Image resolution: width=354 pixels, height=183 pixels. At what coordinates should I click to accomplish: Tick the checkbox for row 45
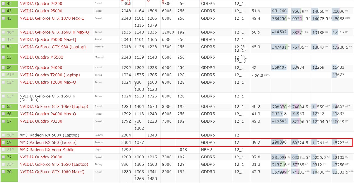click(x=3, y=18)
